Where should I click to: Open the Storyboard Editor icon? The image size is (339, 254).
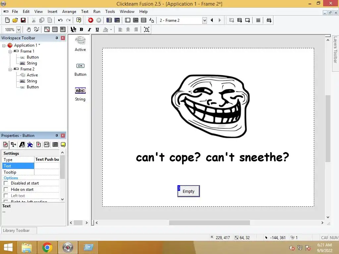109,20
